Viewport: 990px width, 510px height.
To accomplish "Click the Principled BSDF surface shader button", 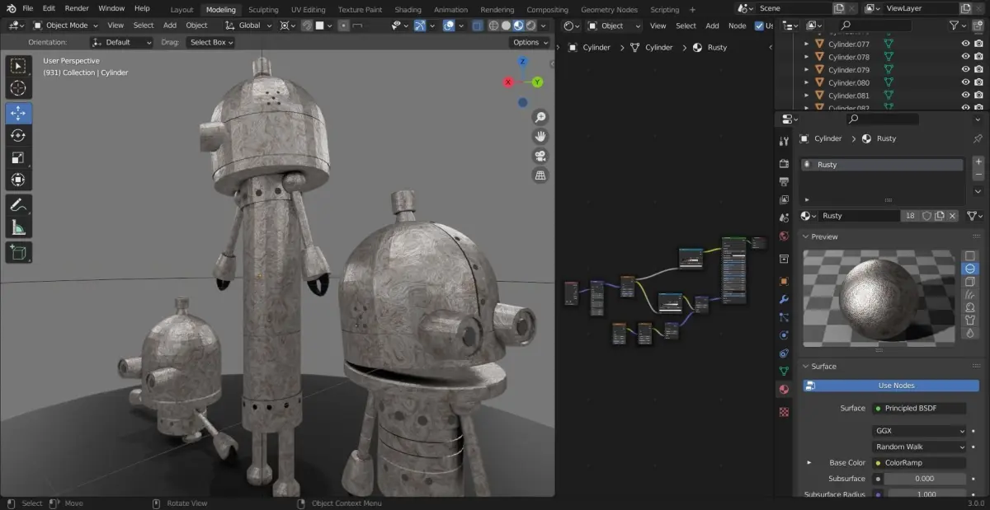I will point(919,408).
